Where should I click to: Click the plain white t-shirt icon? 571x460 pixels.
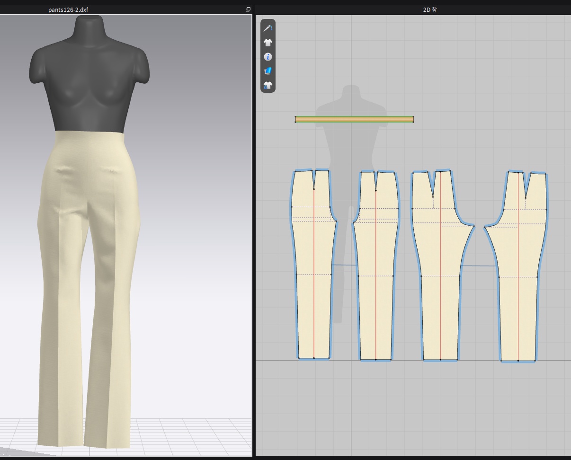pyautogui.click(x=268, y=43)
